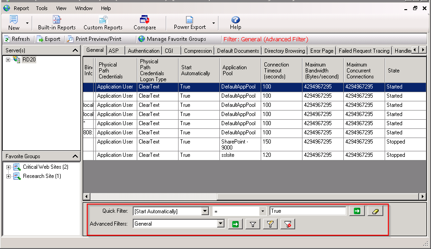Click Manage Favorite Groups button
431x249 pixels.
point(172,39)
